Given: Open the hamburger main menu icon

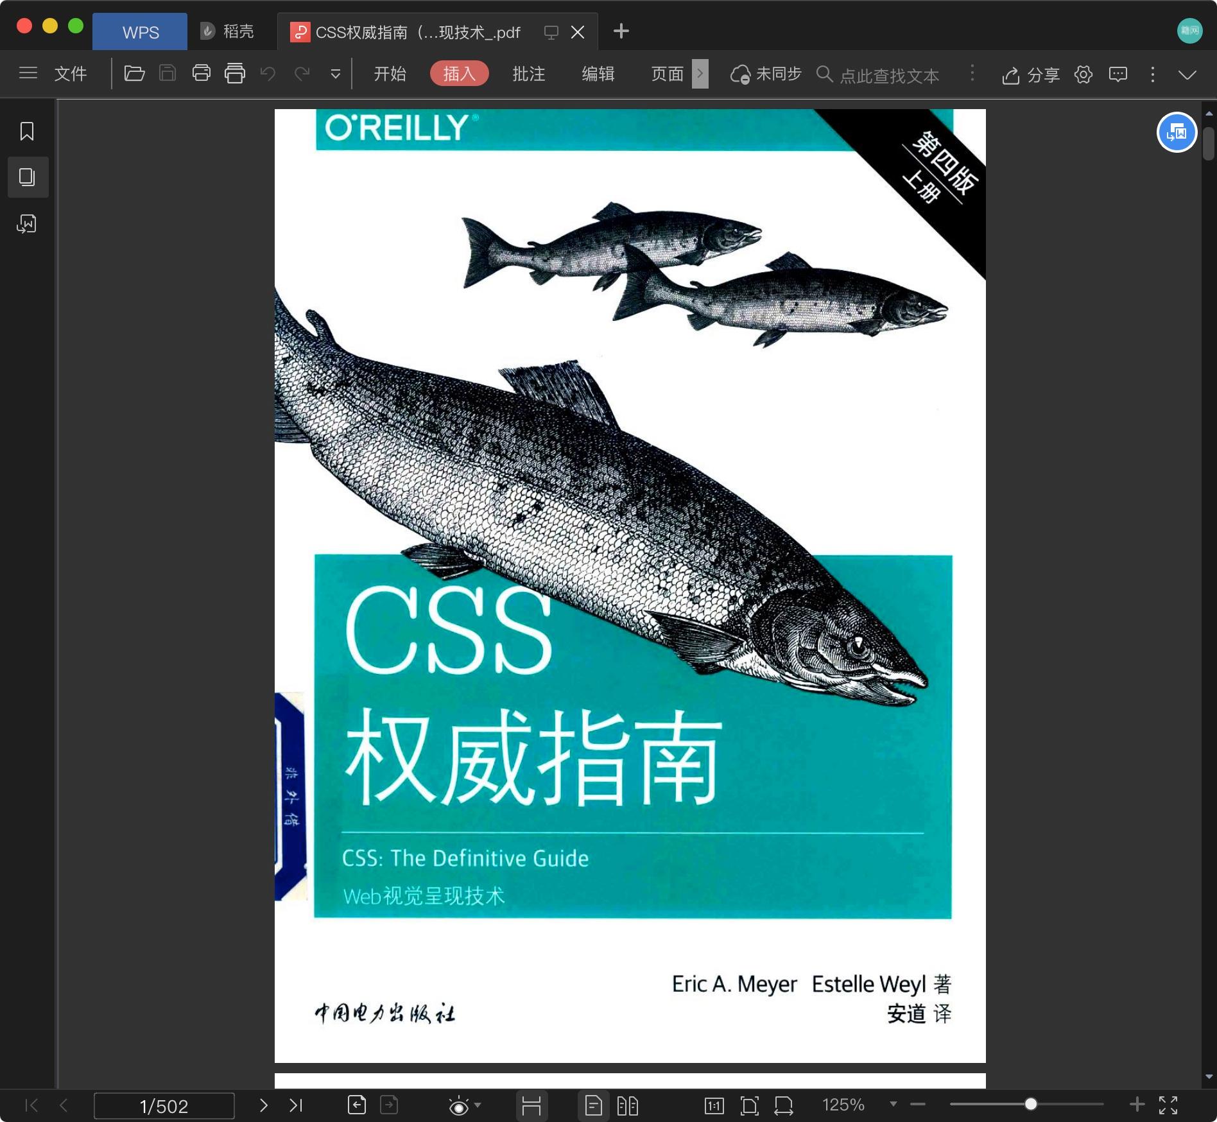Looking at the screenshot, I should point(28,73).
